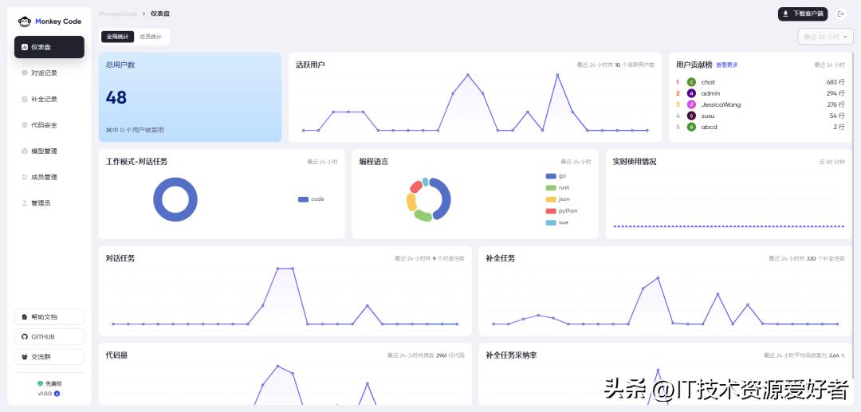Switch to the 全局统计 tab
The width and height of the screenshot is (861, 412).
[x=117, y=37]
